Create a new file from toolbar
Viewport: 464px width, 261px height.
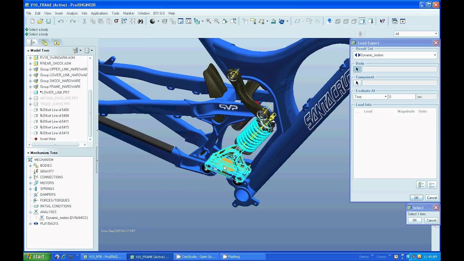coord(32,21)
